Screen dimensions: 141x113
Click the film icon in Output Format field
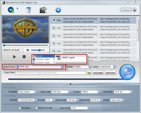(x=18, y=67)
